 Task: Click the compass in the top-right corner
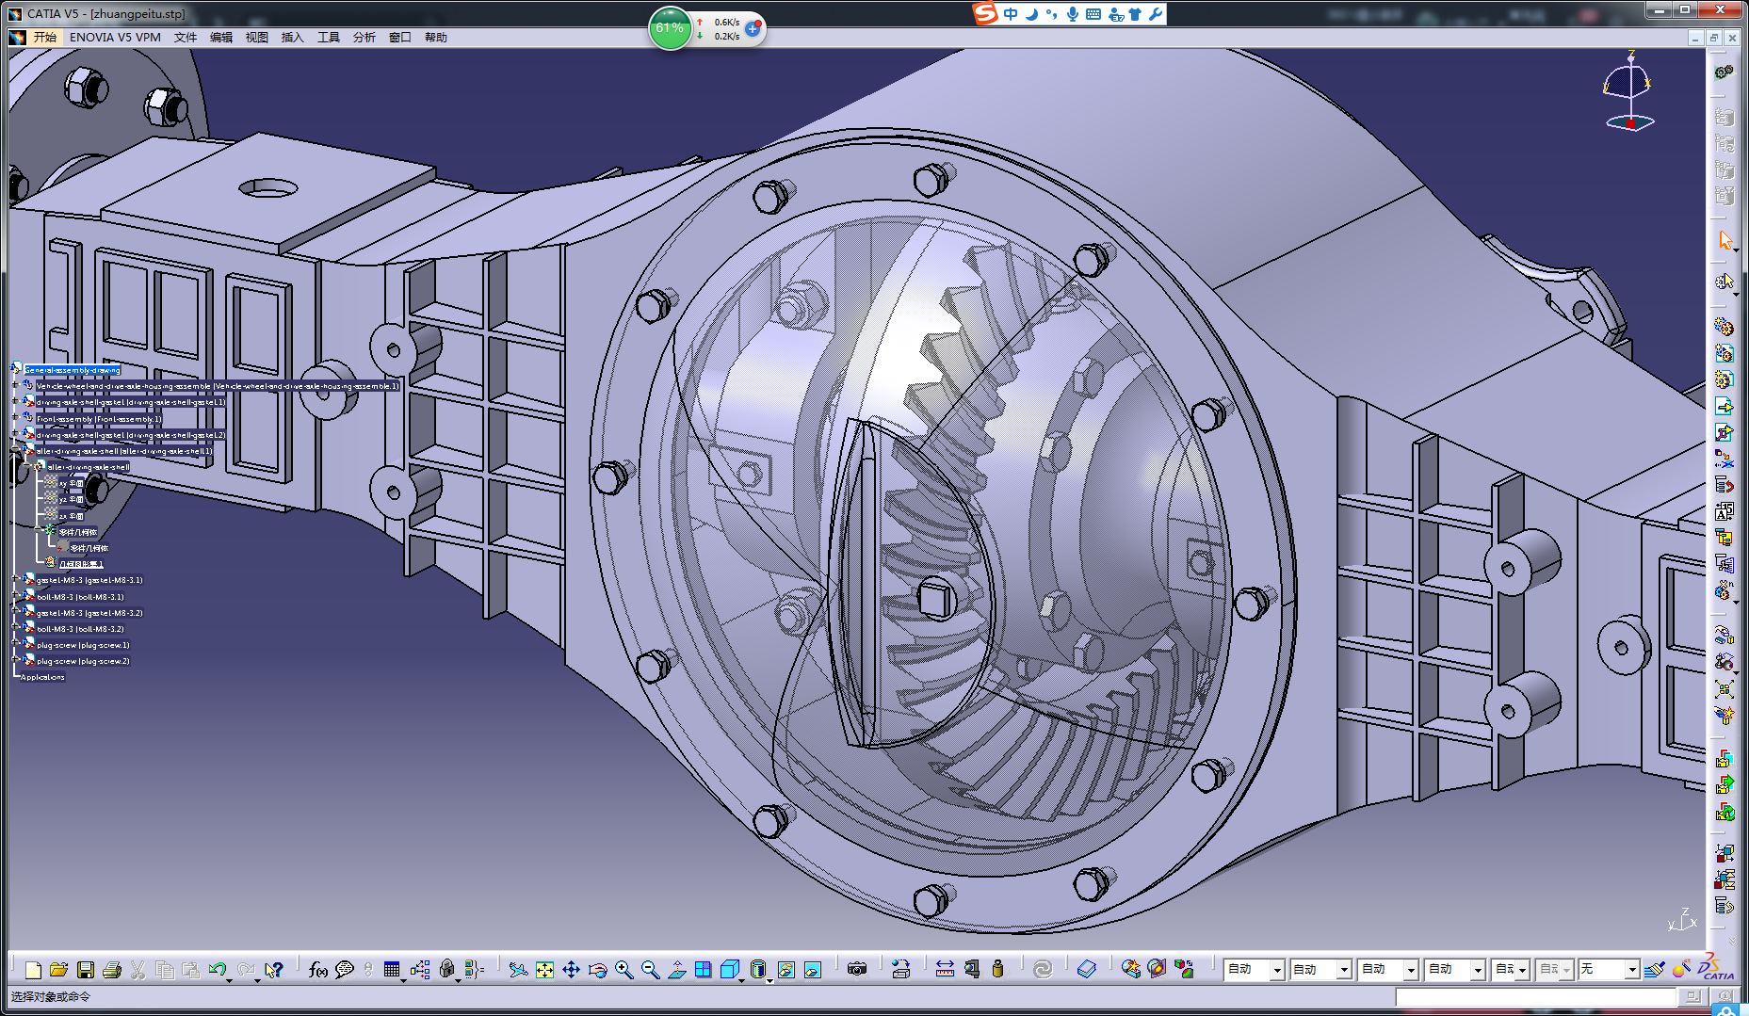(1628, 91)
